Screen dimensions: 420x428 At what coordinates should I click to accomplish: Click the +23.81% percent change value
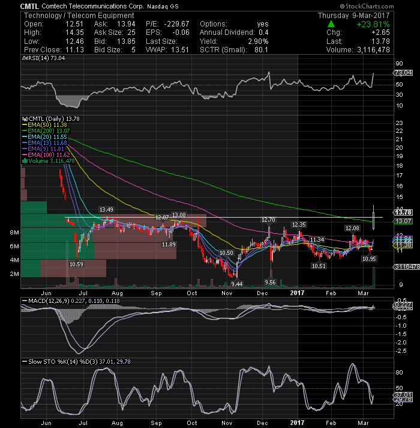373,24
